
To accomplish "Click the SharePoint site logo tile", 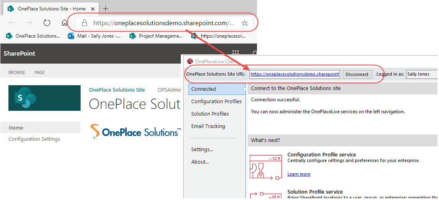I will (x=44, y=98).
